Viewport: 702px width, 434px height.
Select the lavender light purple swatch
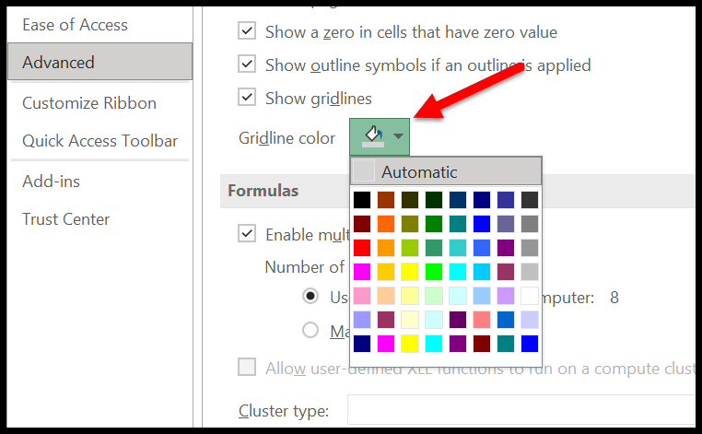pyautogui.click(x=506, y=296)
